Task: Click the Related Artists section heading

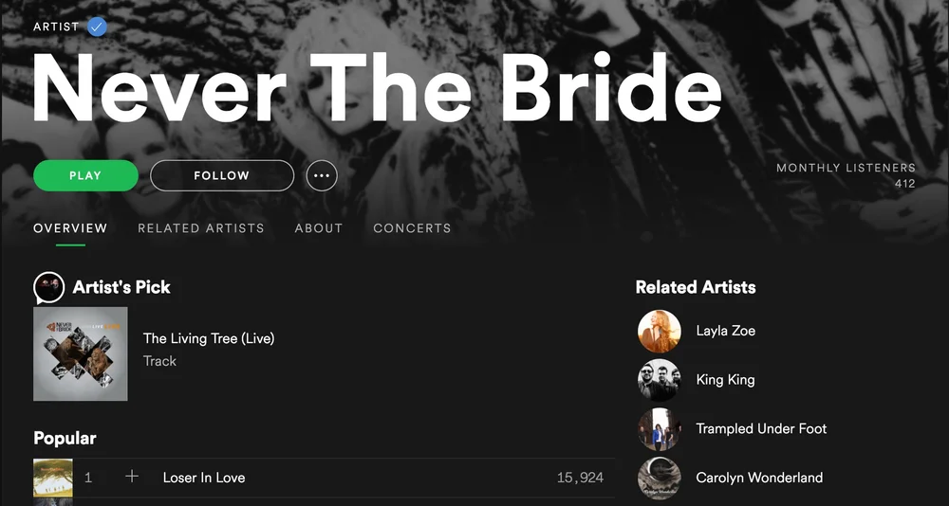Action: [x=696, y=287]
